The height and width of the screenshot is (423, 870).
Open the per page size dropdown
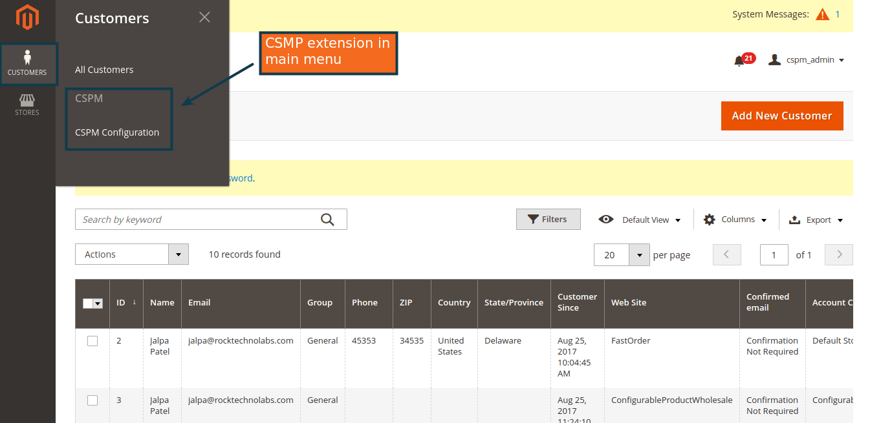click(x=622, y=254)
